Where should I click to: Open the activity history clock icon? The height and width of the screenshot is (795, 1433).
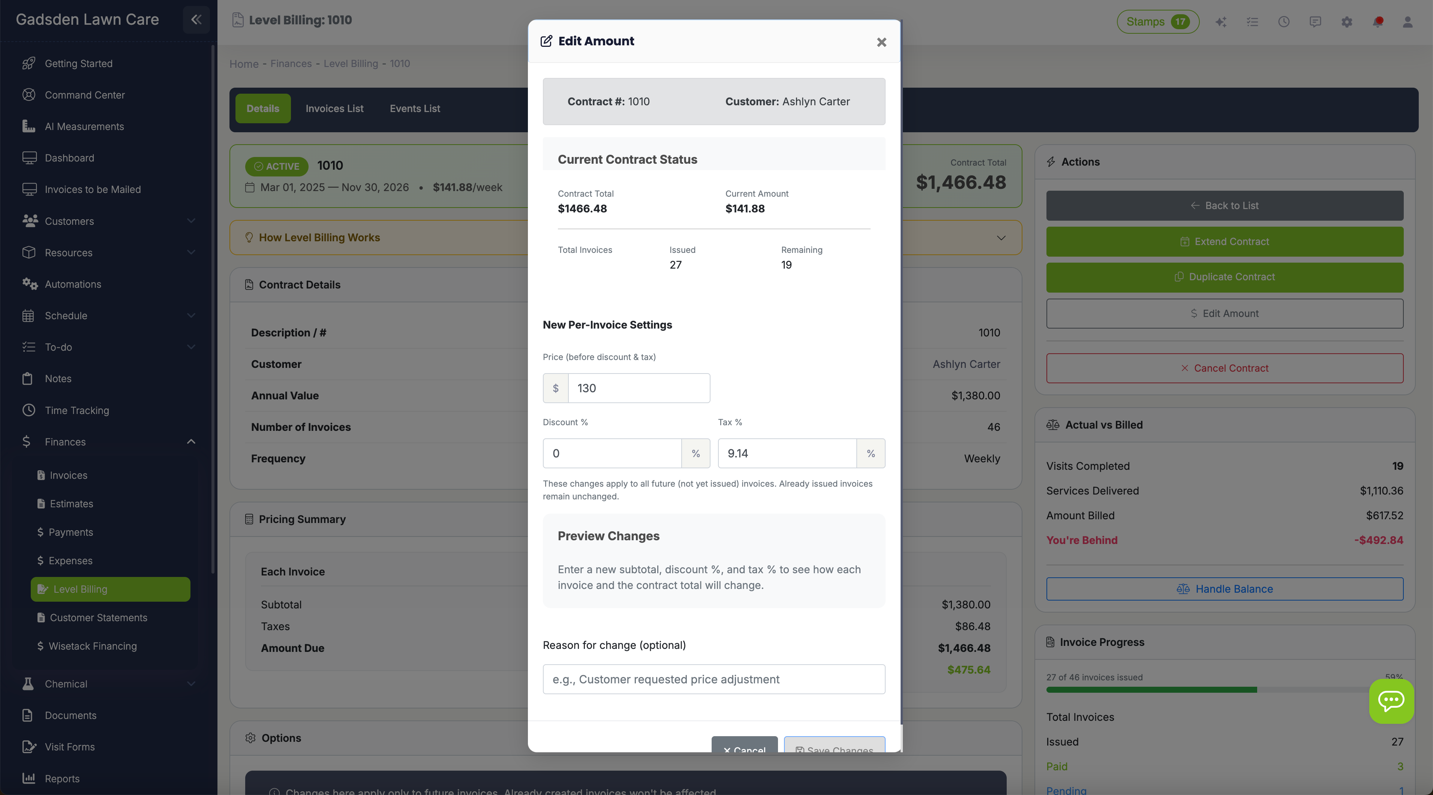tap(1284, 22)
